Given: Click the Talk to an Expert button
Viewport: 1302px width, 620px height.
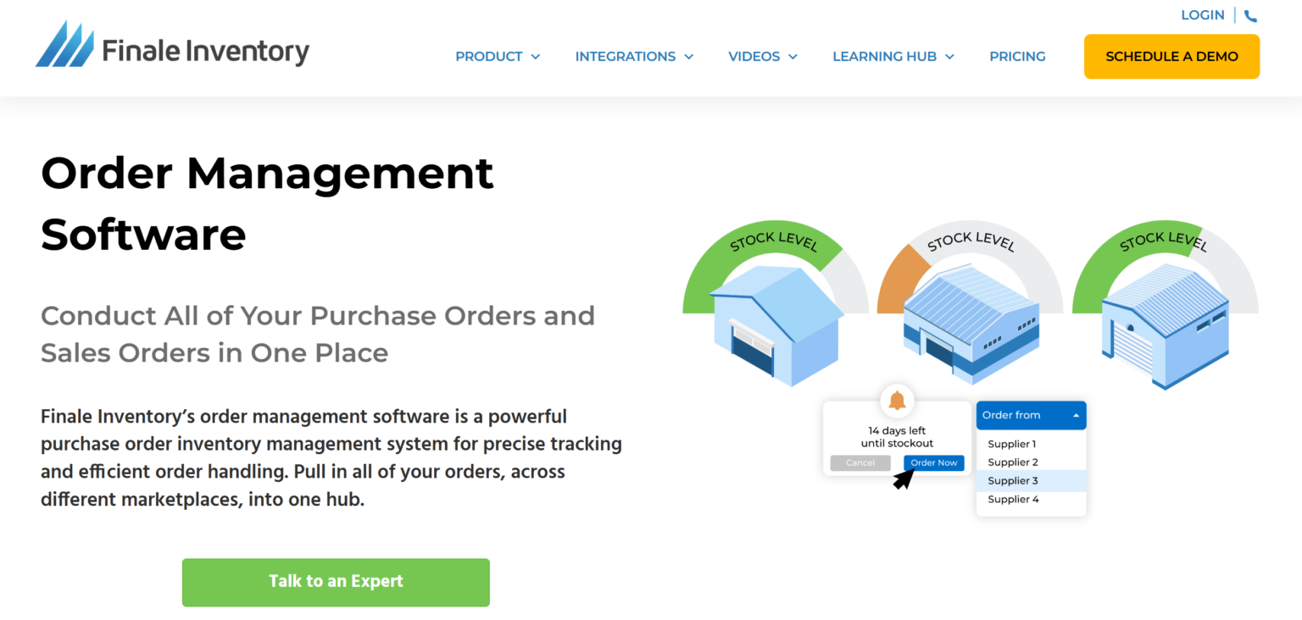Looking at the screenshot, I should point(336,582).
